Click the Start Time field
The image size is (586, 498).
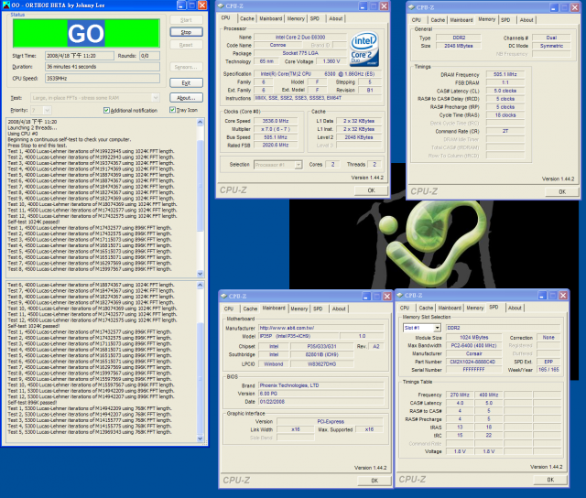coord(80,56)
